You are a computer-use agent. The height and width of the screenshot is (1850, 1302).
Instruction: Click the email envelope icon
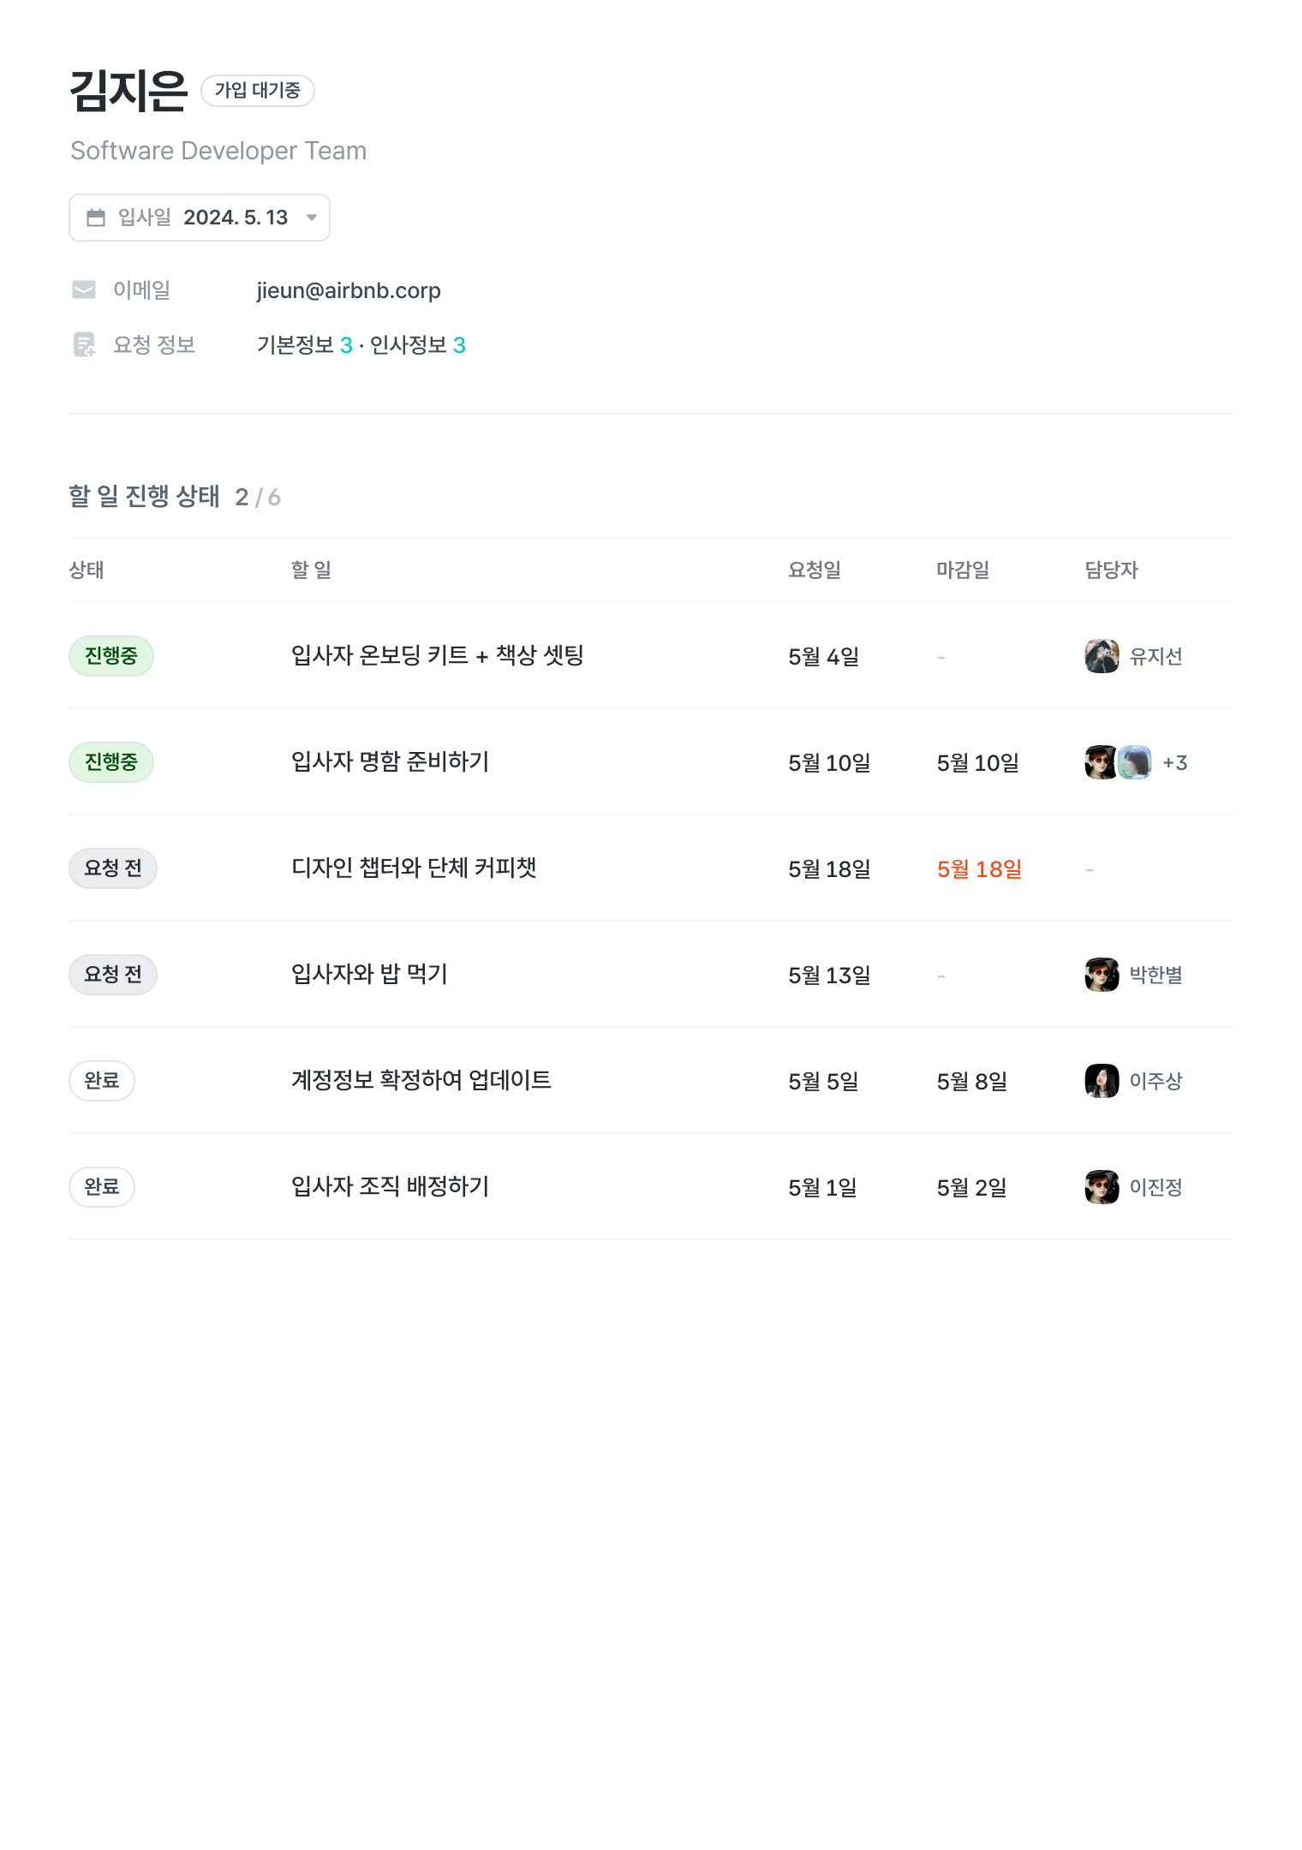pyautogui.click(x=84, y=290)
